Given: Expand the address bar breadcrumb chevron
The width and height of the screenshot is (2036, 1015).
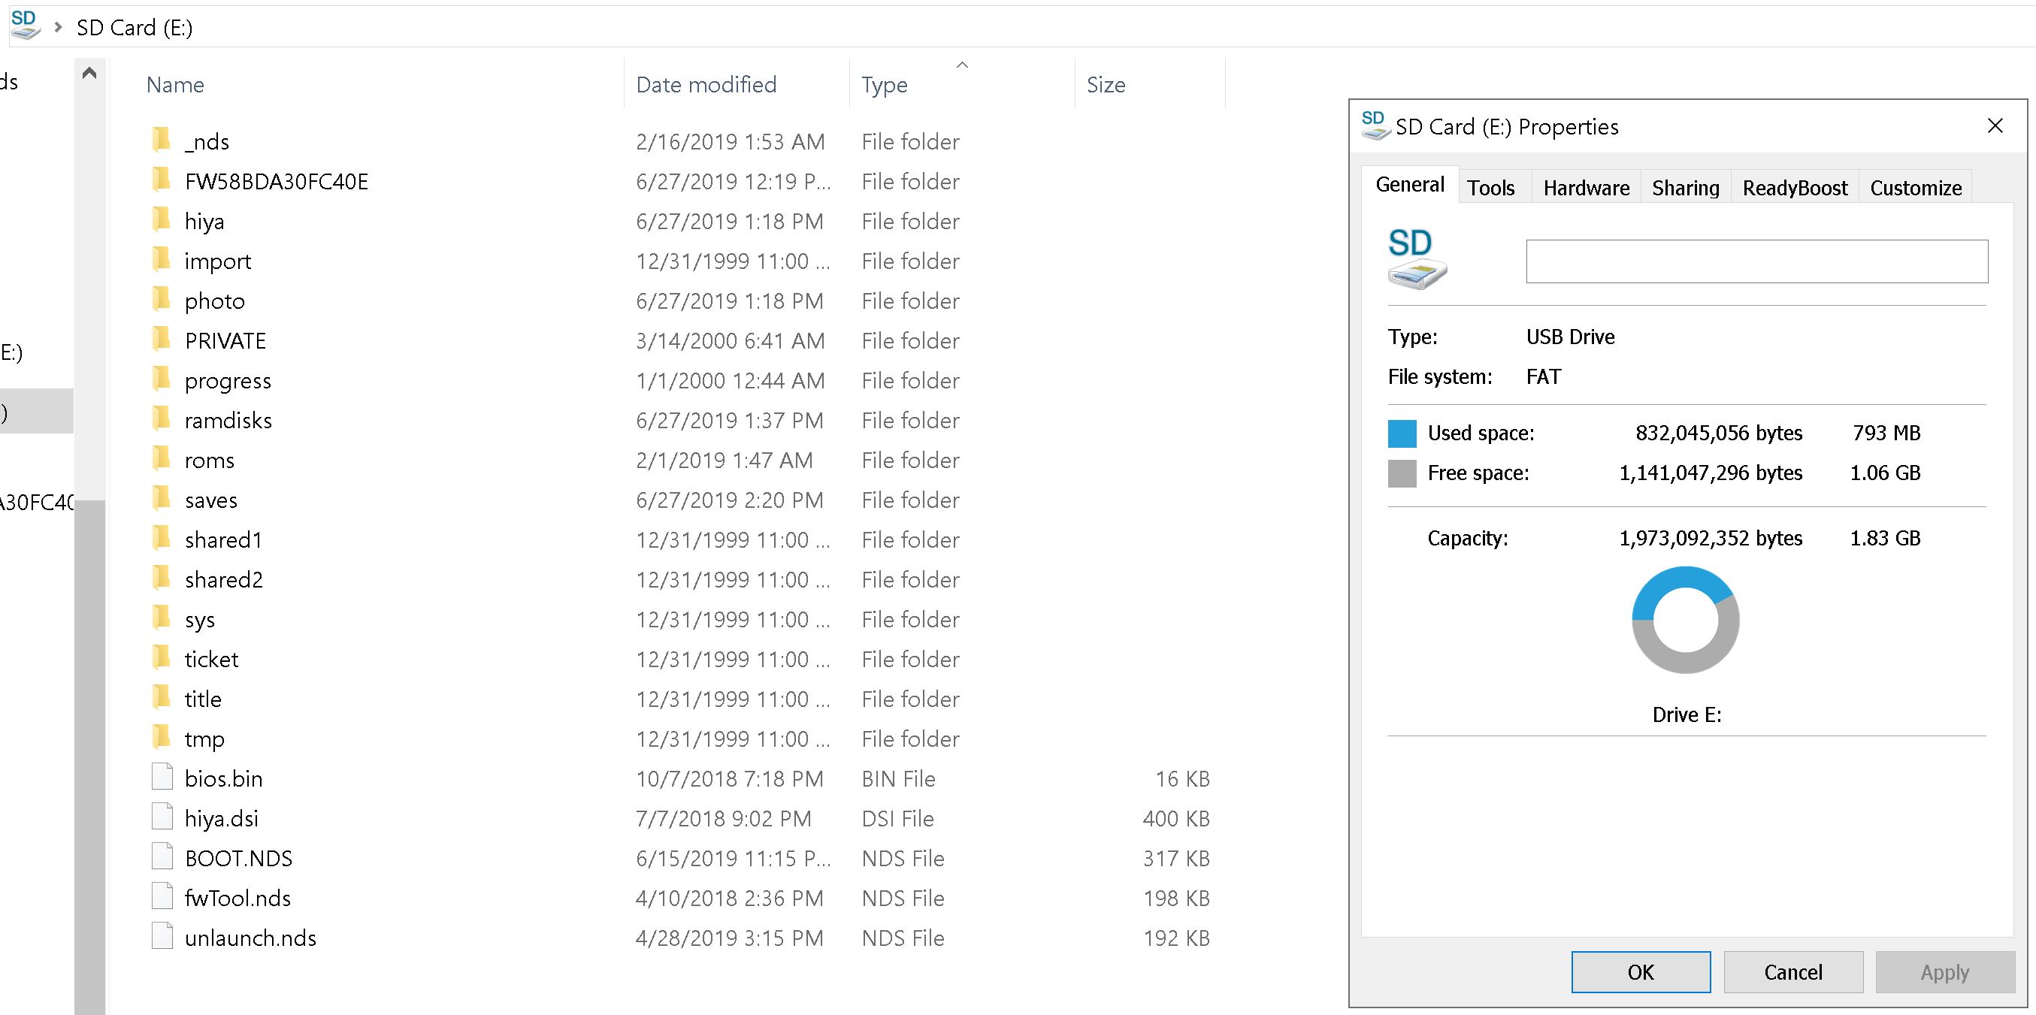Looking at the screenshot, I should [58, 27].
